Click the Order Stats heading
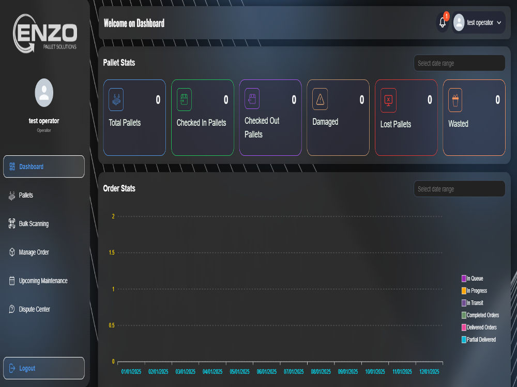 pos(119,188)
